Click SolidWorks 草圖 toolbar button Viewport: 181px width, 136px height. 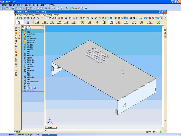[x=28, y=22]
